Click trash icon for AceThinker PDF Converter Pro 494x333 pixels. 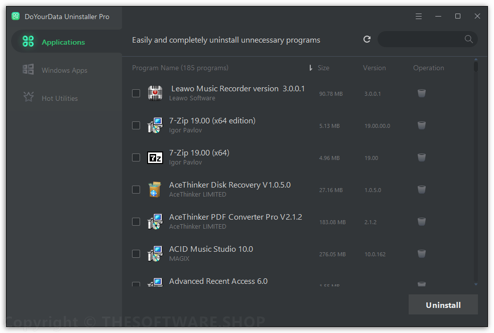coord(422,222)
